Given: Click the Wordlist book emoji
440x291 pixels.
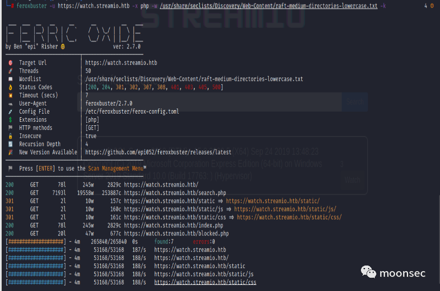Looking at the screenshot, I should click(10, 79).
